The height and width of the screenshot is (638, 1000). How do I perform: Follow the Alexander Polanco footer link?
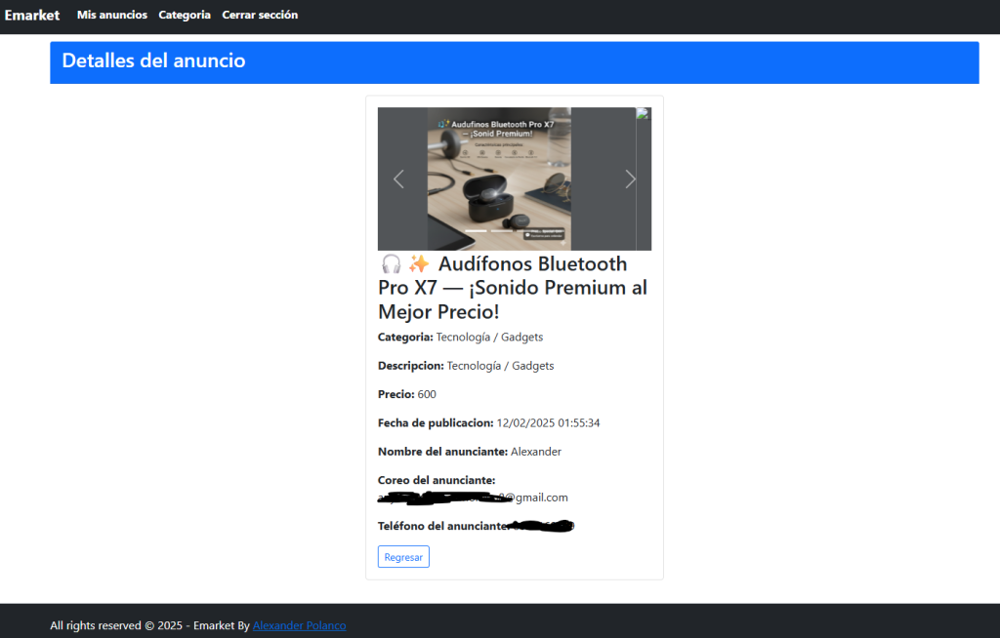click(x=299, y=625)
